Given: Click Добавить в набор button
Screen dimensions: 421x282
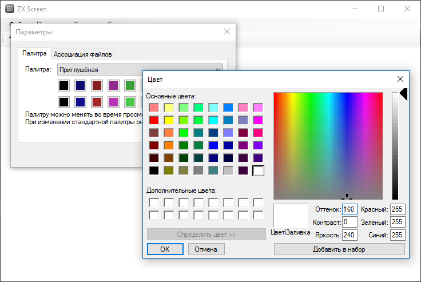Looking at the screenshot, I should [x=339, y=249].
